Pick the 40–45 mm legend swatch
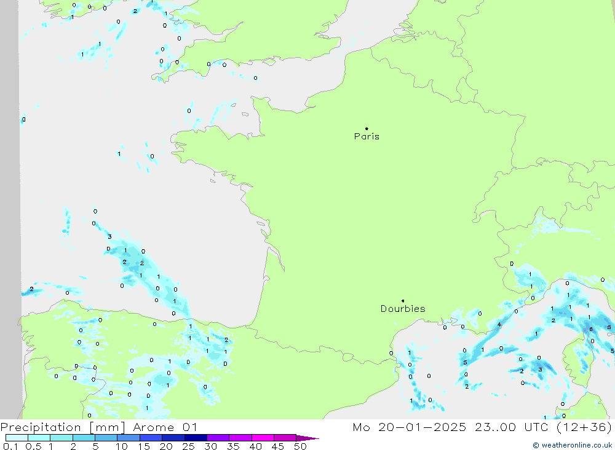 (263, 438)
